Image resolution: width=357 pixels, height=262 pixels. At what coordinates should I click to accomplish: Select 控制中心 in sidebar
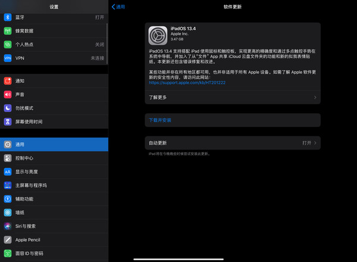point(54,158)
